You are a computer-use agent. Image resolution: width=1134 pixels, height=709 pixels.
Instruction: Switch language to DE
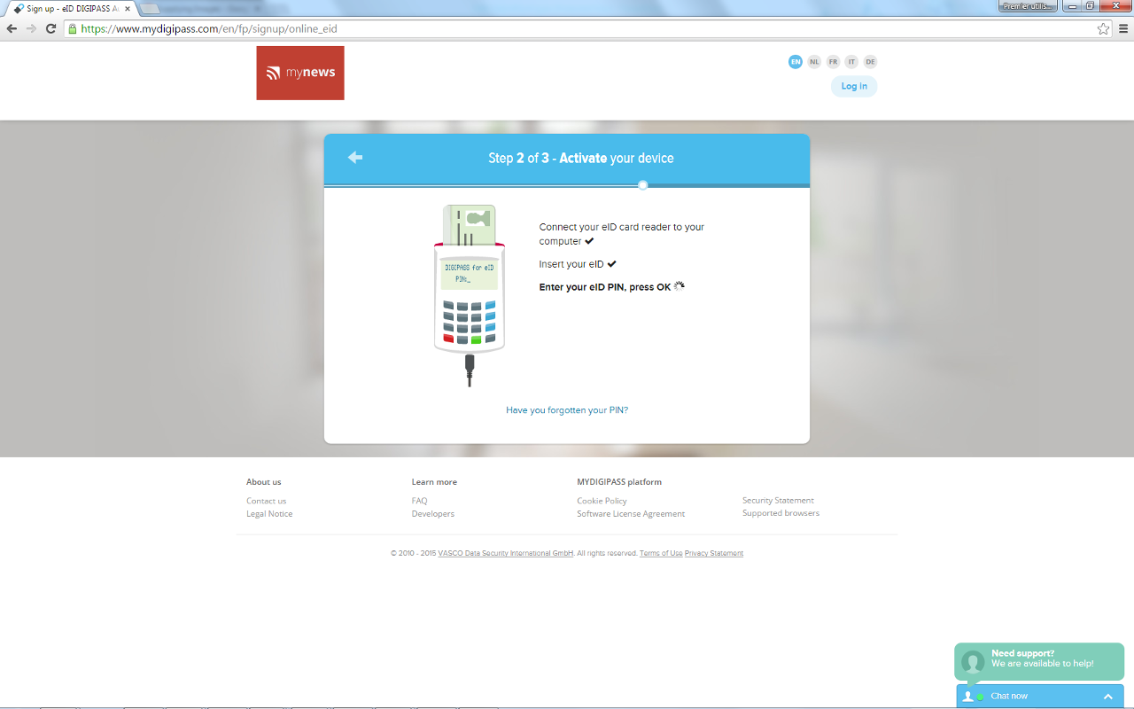[x=870, y=62]
